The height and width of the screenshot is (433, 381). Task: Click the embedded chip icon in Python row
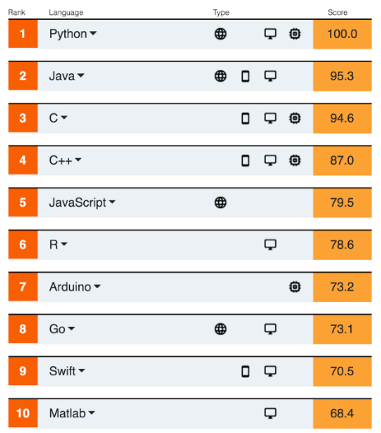(295, 34)
